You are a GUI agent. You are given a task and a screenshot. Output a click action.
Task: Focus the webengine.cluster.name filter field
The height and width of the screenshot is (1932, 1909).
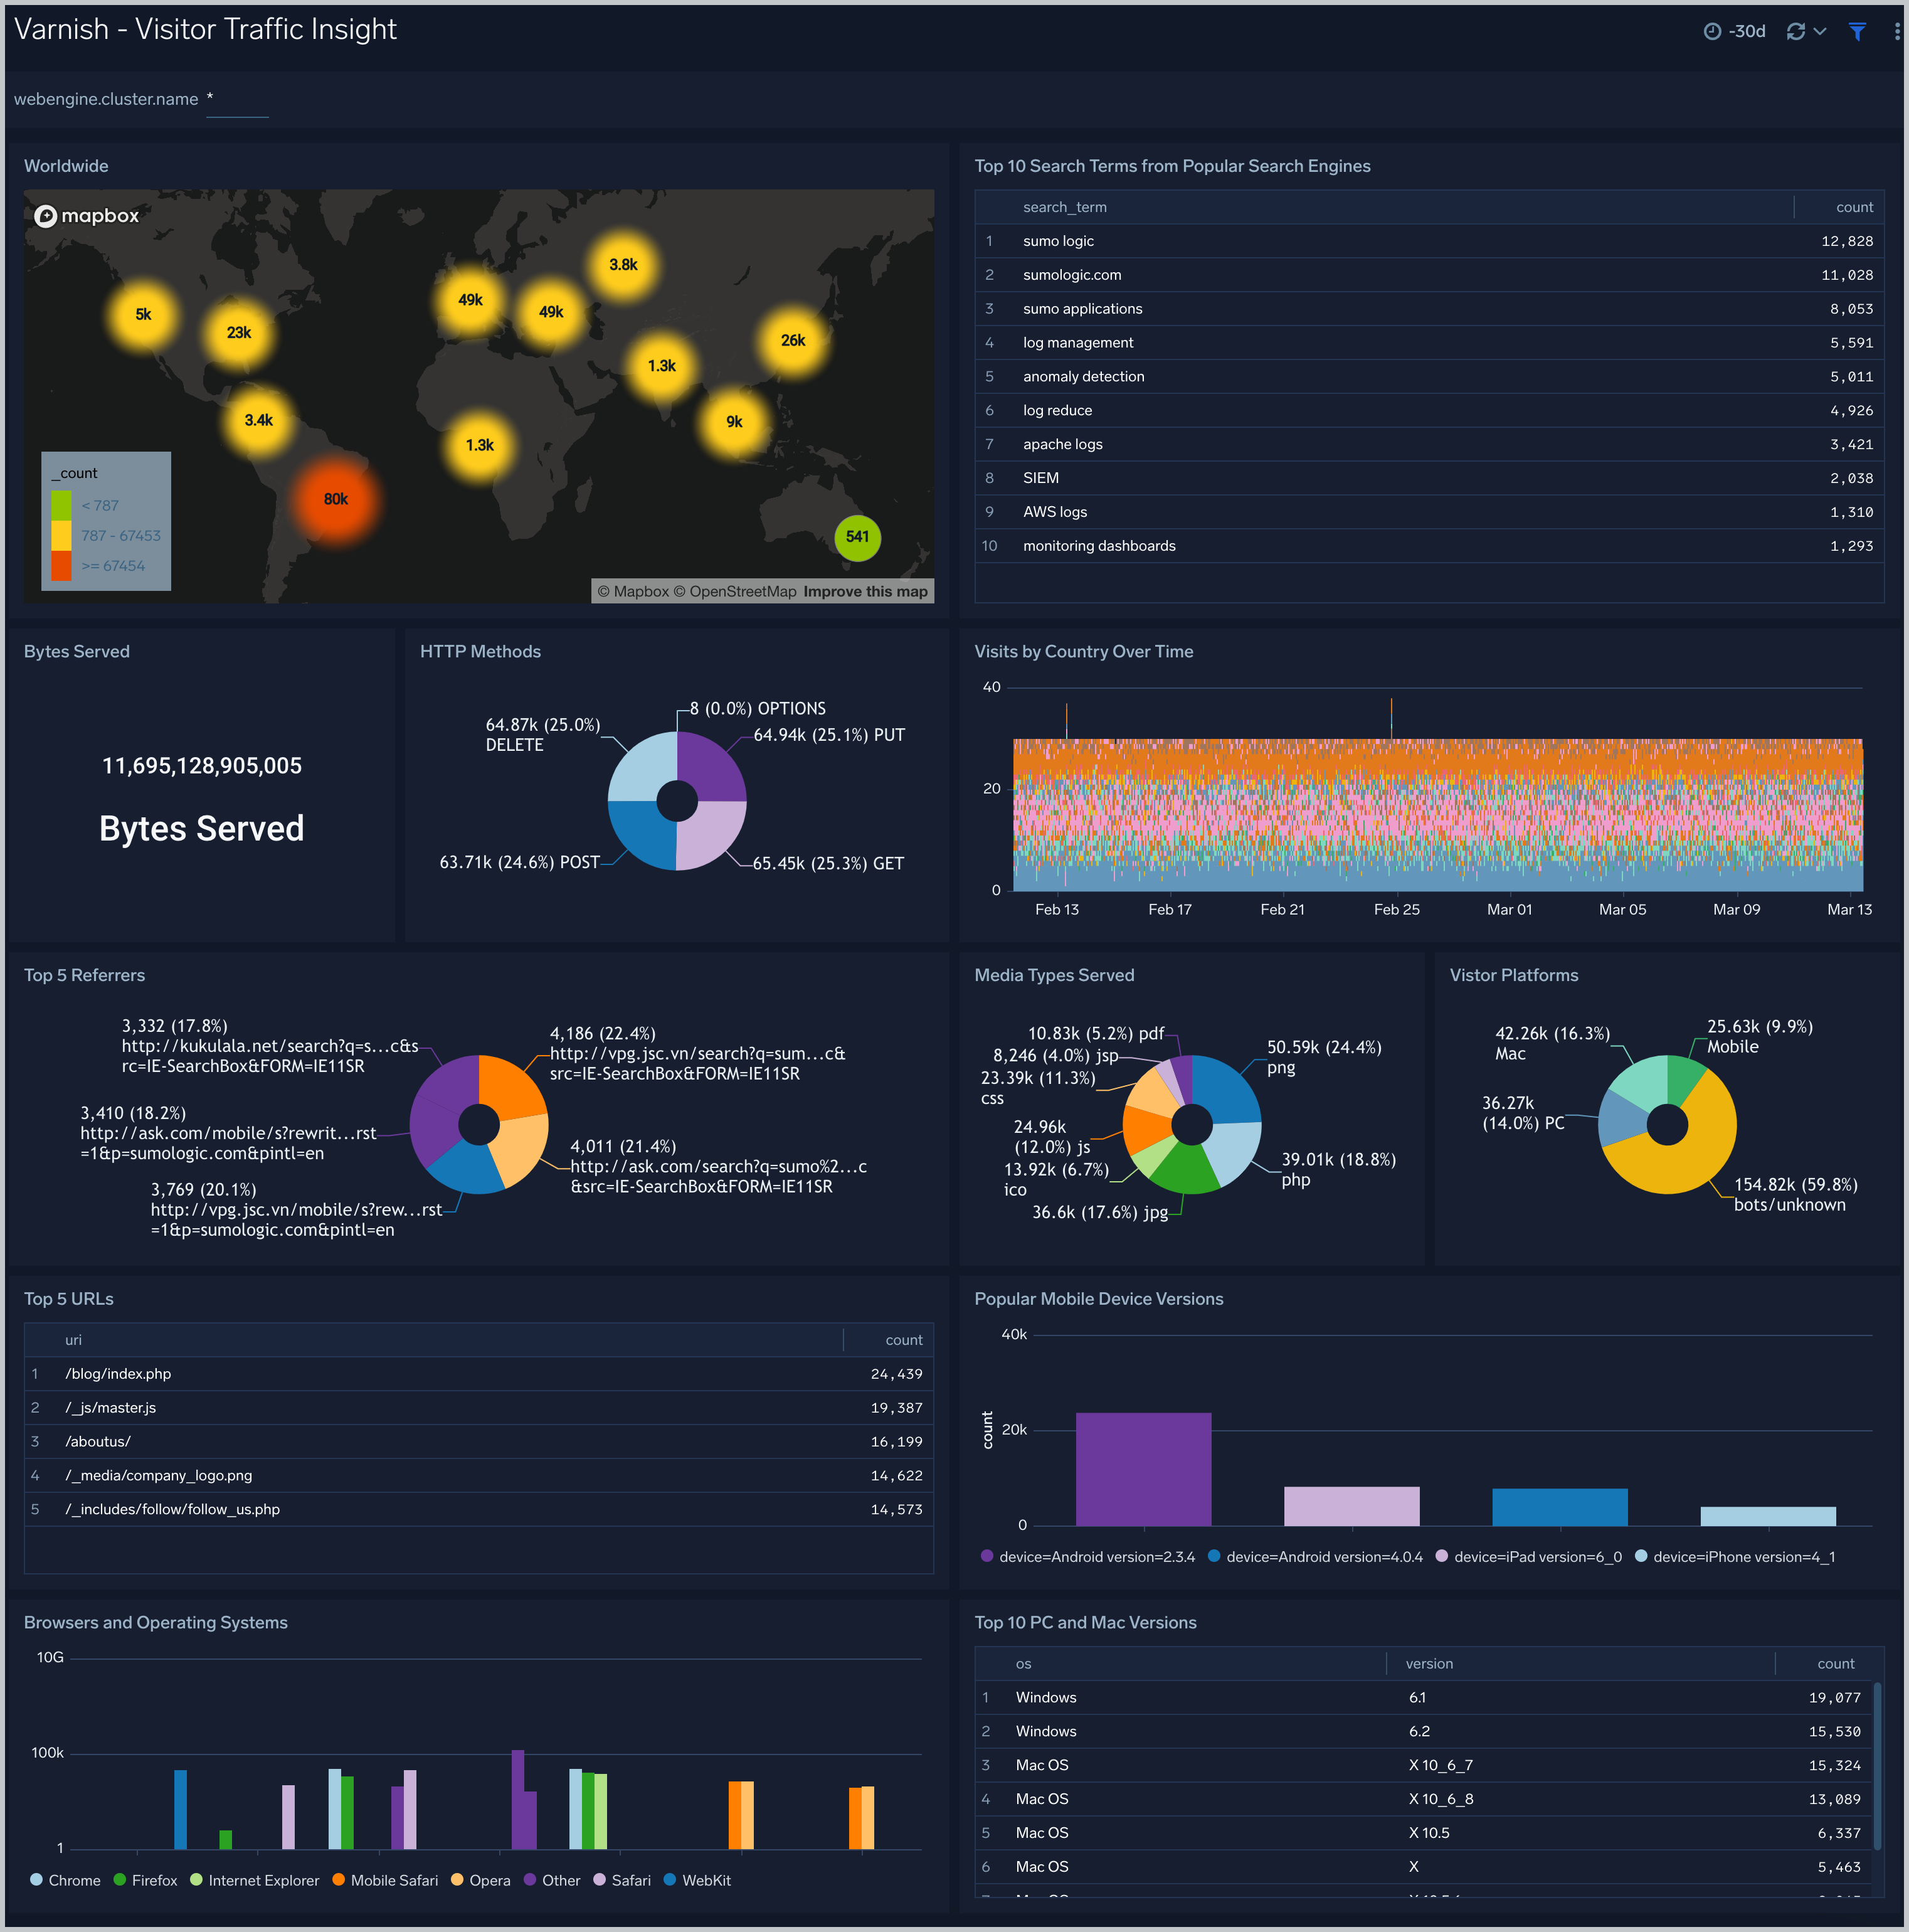pos(237,100)
